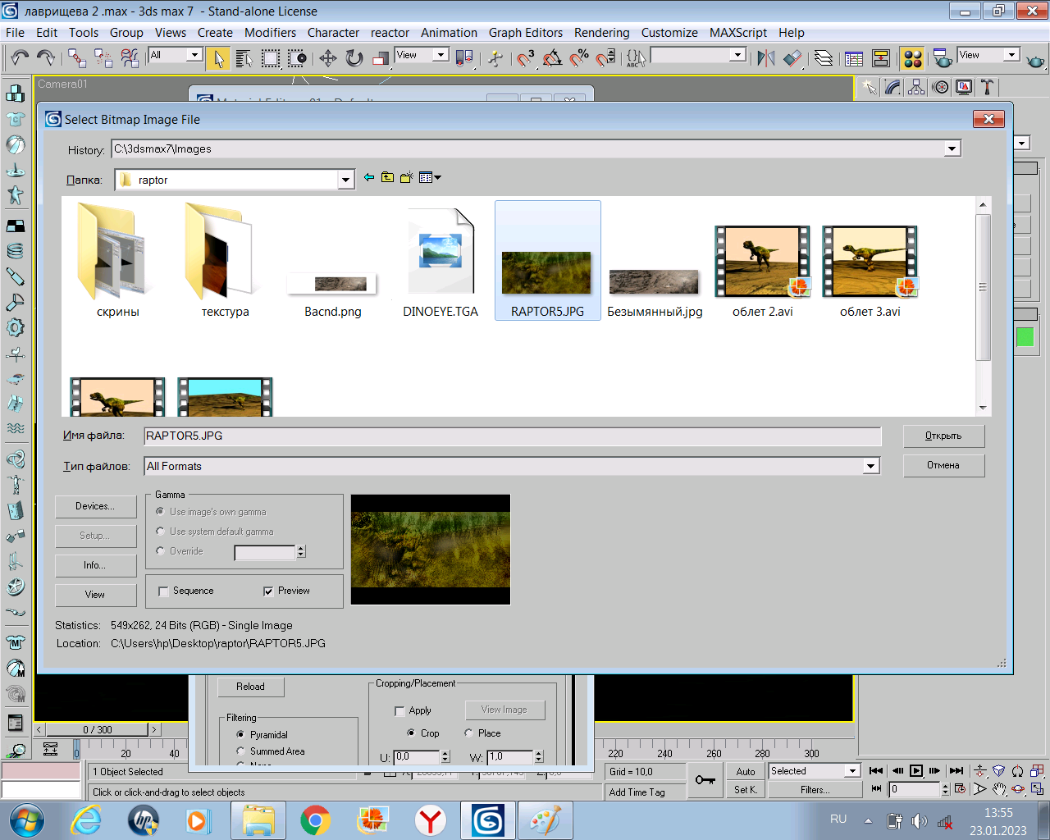Uncheck the Preview checkbox

(x=268, y=591)
